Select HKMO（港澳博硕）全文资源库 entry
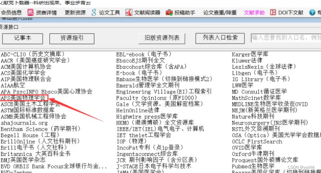The height and width of the screenshot is (173, 321). [155, 123]
